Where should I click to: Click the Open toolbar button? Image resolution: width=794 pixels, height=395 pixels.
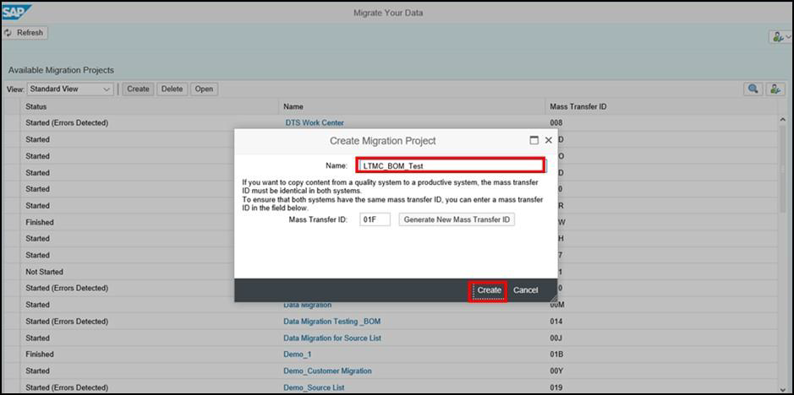tap(204, 89)
